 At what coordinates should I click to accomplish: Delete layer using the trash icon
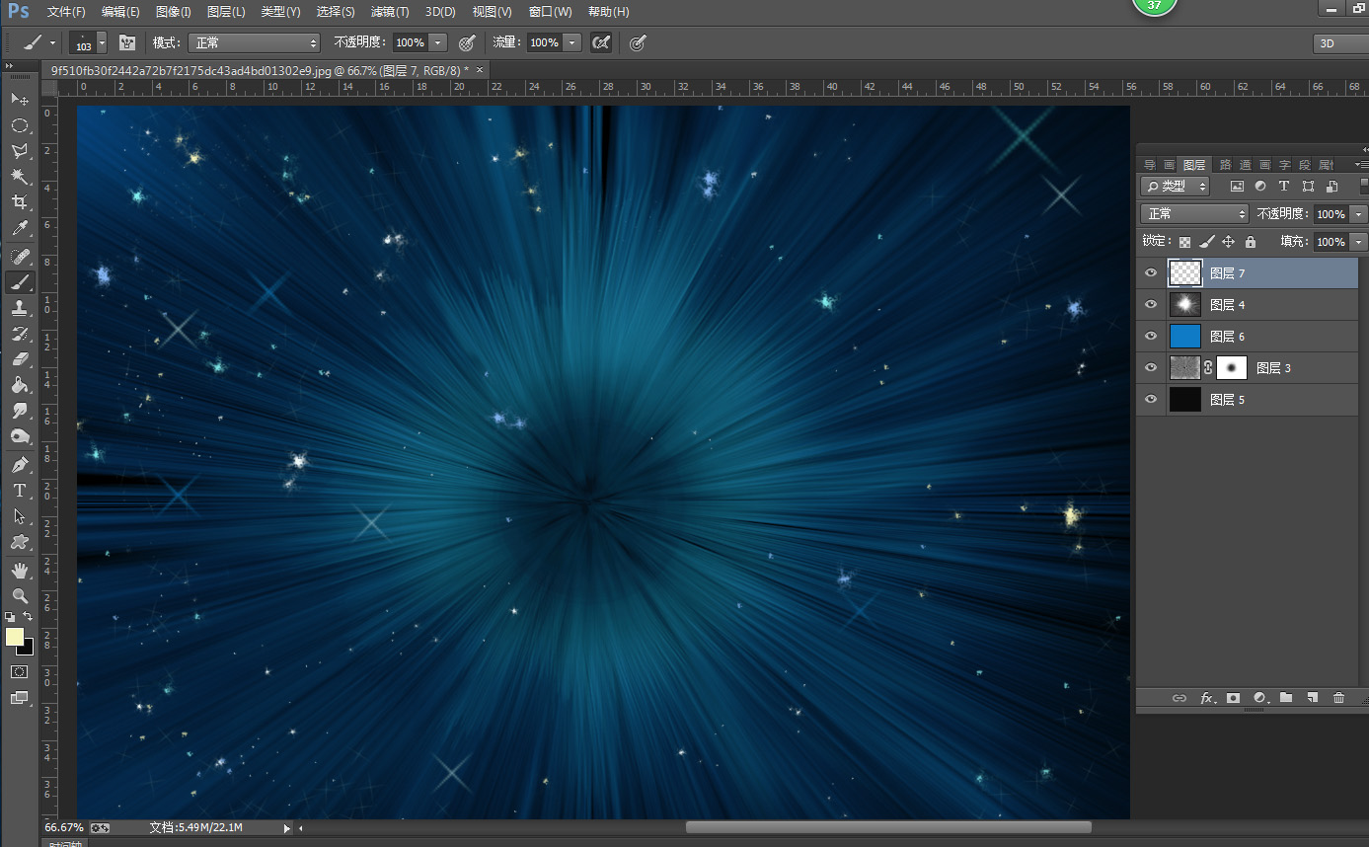(x=1338, y=697)
